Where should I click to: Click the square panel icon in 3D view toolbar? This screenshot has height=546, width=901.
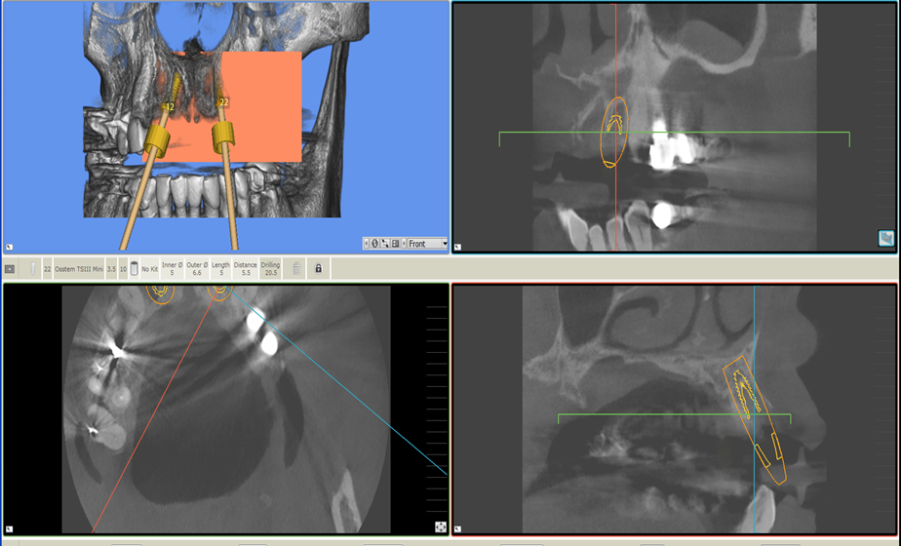click(395, 243)
